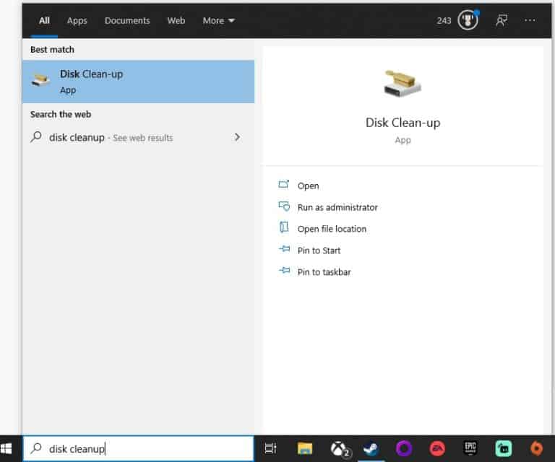Select Open file location
Image resolution: width=555 pixels, height=462 pixels.
tap(332, 229)
